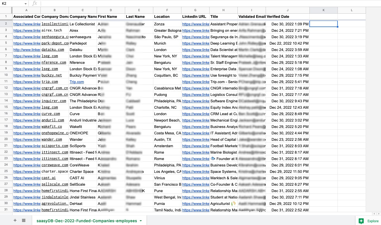The height and width of the screenshot is (225, 381).
Task: Select row 31 header number
Action: click(6, 210)
